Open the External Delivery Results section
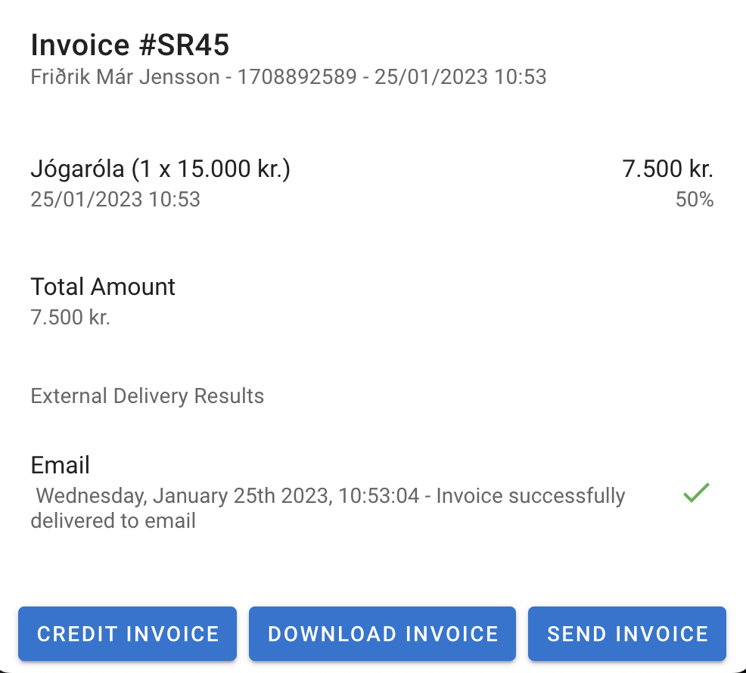Viewport: 746px width, 673px height. [147, 395]
